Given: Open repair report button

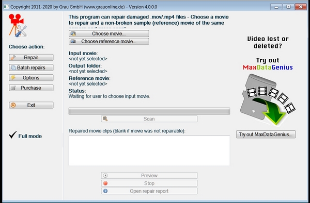Looking at the screenshot, I should pyautogui.click(x=149, y=191).
